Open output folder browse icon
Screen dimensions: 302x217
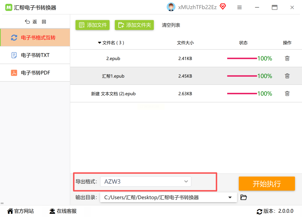[243, 197]
